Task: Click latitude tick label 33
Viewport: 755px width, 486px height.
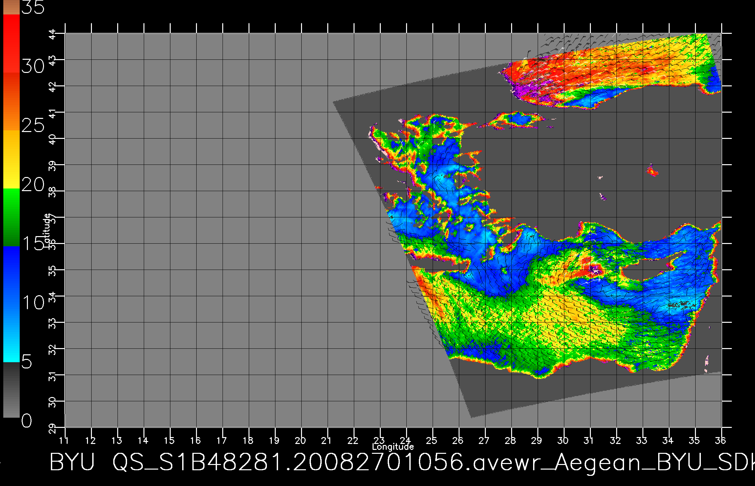Action: [53, 324]
